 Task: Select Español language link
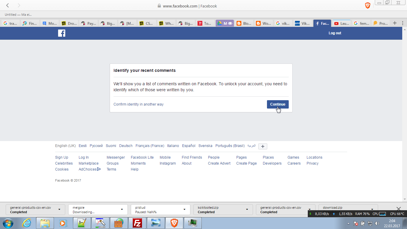click(189, 146)
